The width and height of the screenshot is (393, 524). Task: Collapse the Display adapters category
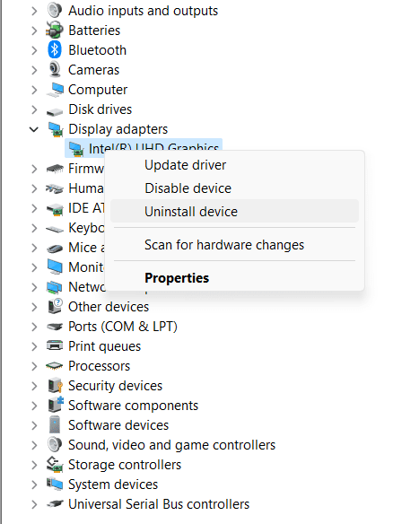(34, 129)
